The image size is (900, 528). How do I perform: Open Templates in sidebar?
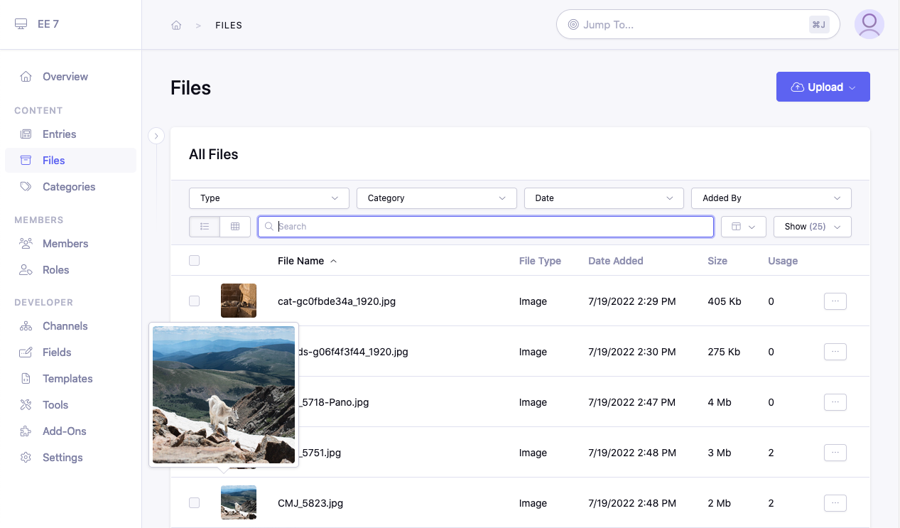click(x=67, y=379)
